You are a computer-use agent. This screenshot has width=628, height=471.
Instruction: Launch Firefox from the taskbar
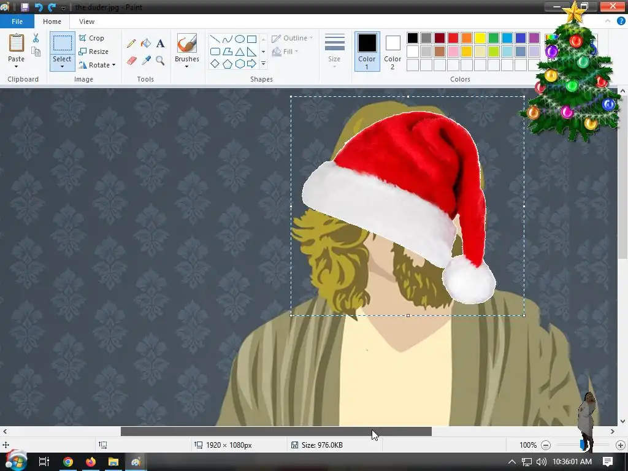coord(91,462)
